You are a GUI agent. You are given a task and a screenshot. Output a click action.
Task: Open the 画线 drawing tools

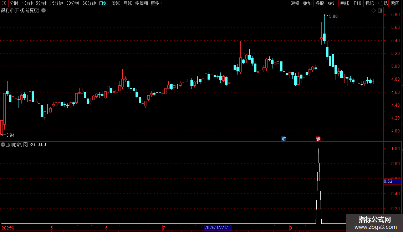(345, 3)
